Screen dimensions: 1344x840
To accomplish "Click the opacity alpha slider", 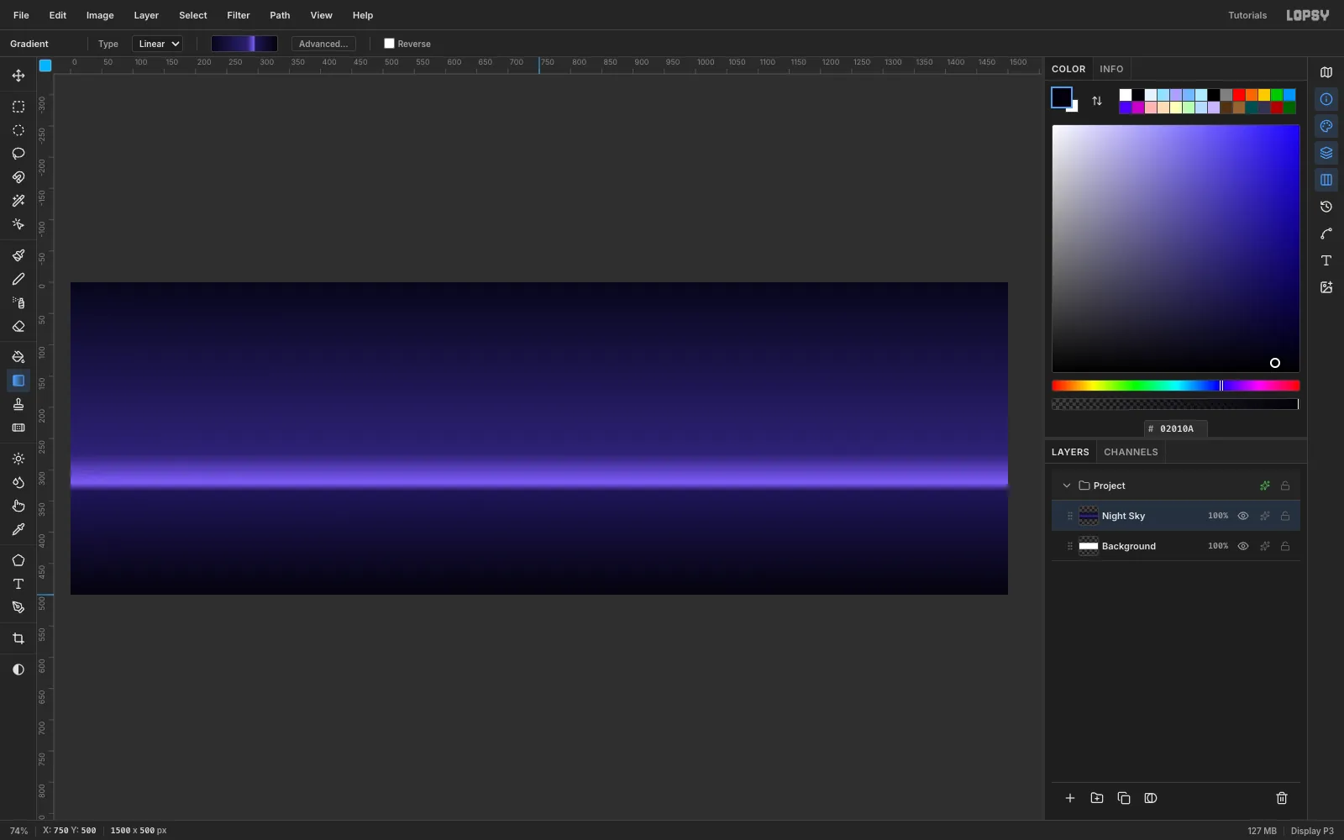I will point(1176,404).
